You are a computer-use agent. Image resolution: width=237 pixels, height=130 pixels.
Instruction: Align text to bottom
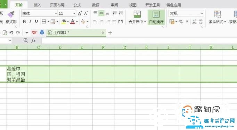[107, 14]
